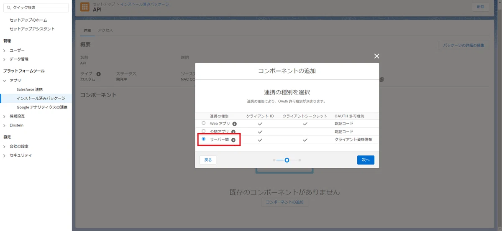
Task: Click the セットアップ breadcrumb link
Action: (104, 3)
